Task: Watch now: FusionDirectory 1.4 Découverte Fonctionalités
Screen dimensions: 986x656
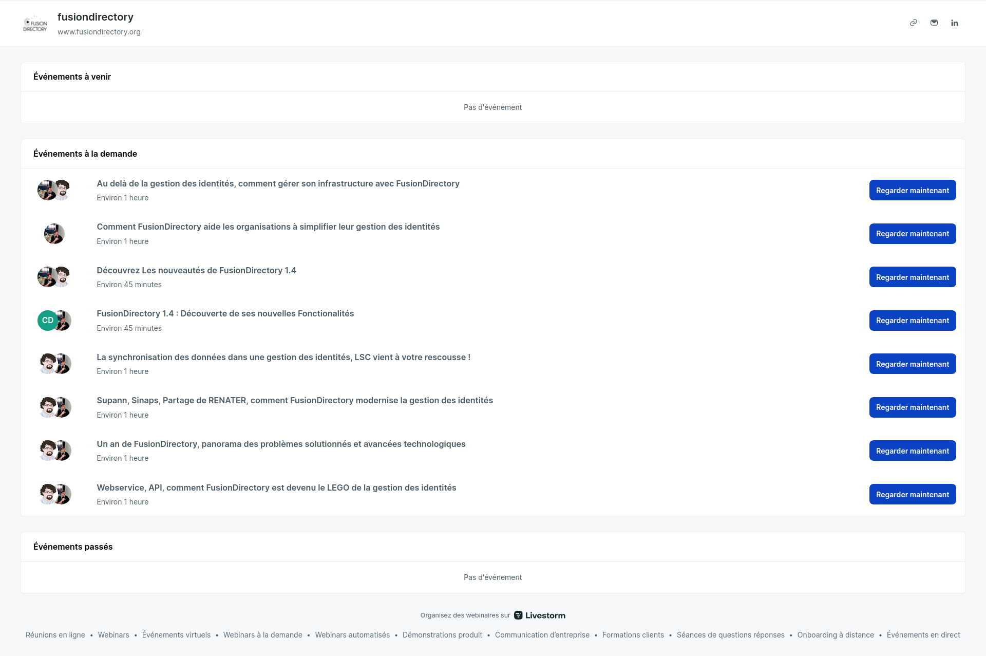Action: 913,321
